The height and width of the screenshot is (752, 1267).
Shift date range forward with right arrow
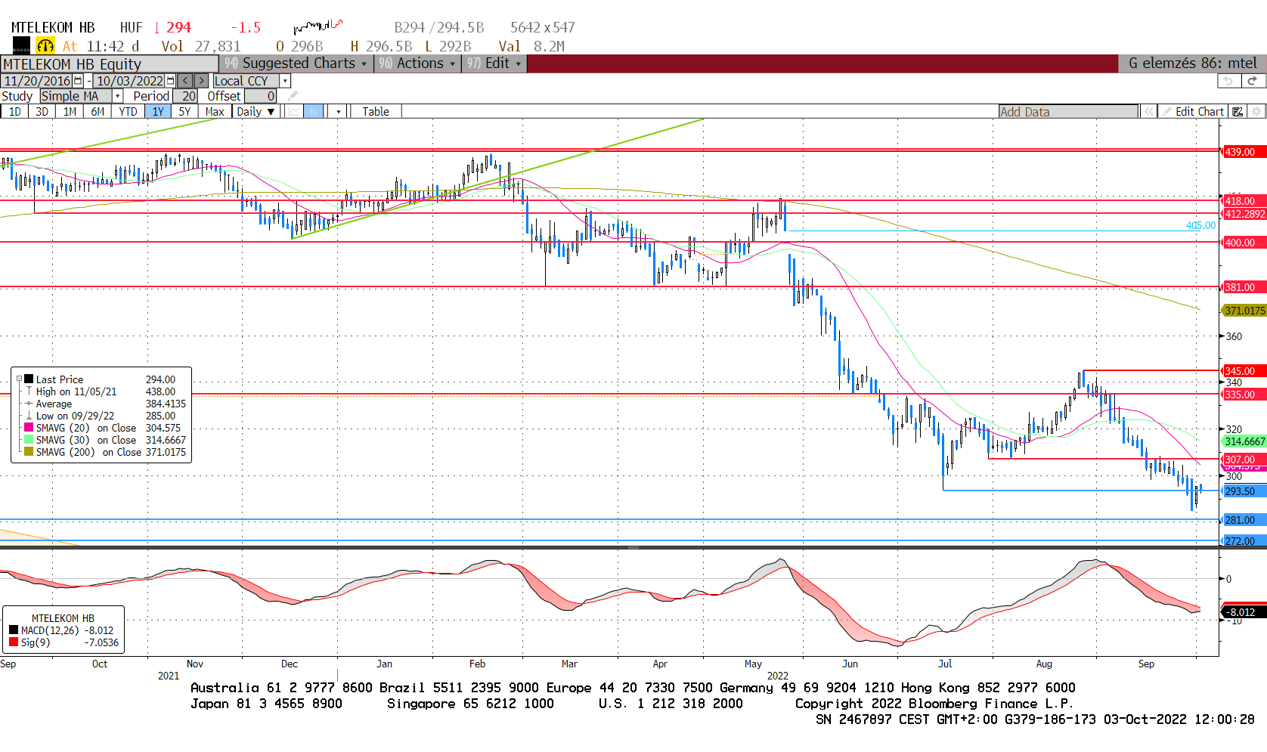pos(201,81)
